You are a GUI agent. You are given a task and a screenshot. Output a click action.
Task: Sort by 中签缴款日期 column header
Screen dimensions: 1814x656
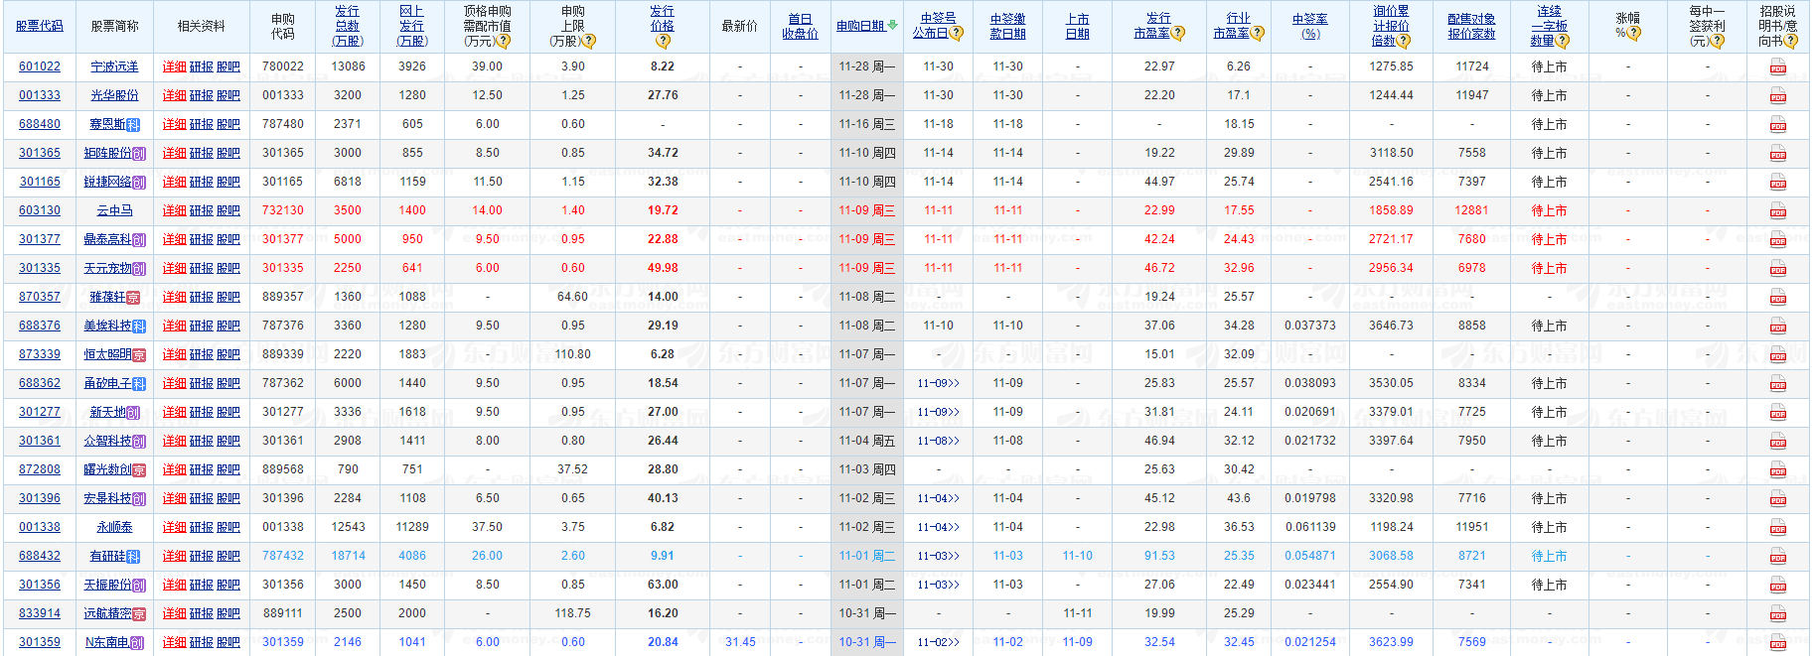1007,26
